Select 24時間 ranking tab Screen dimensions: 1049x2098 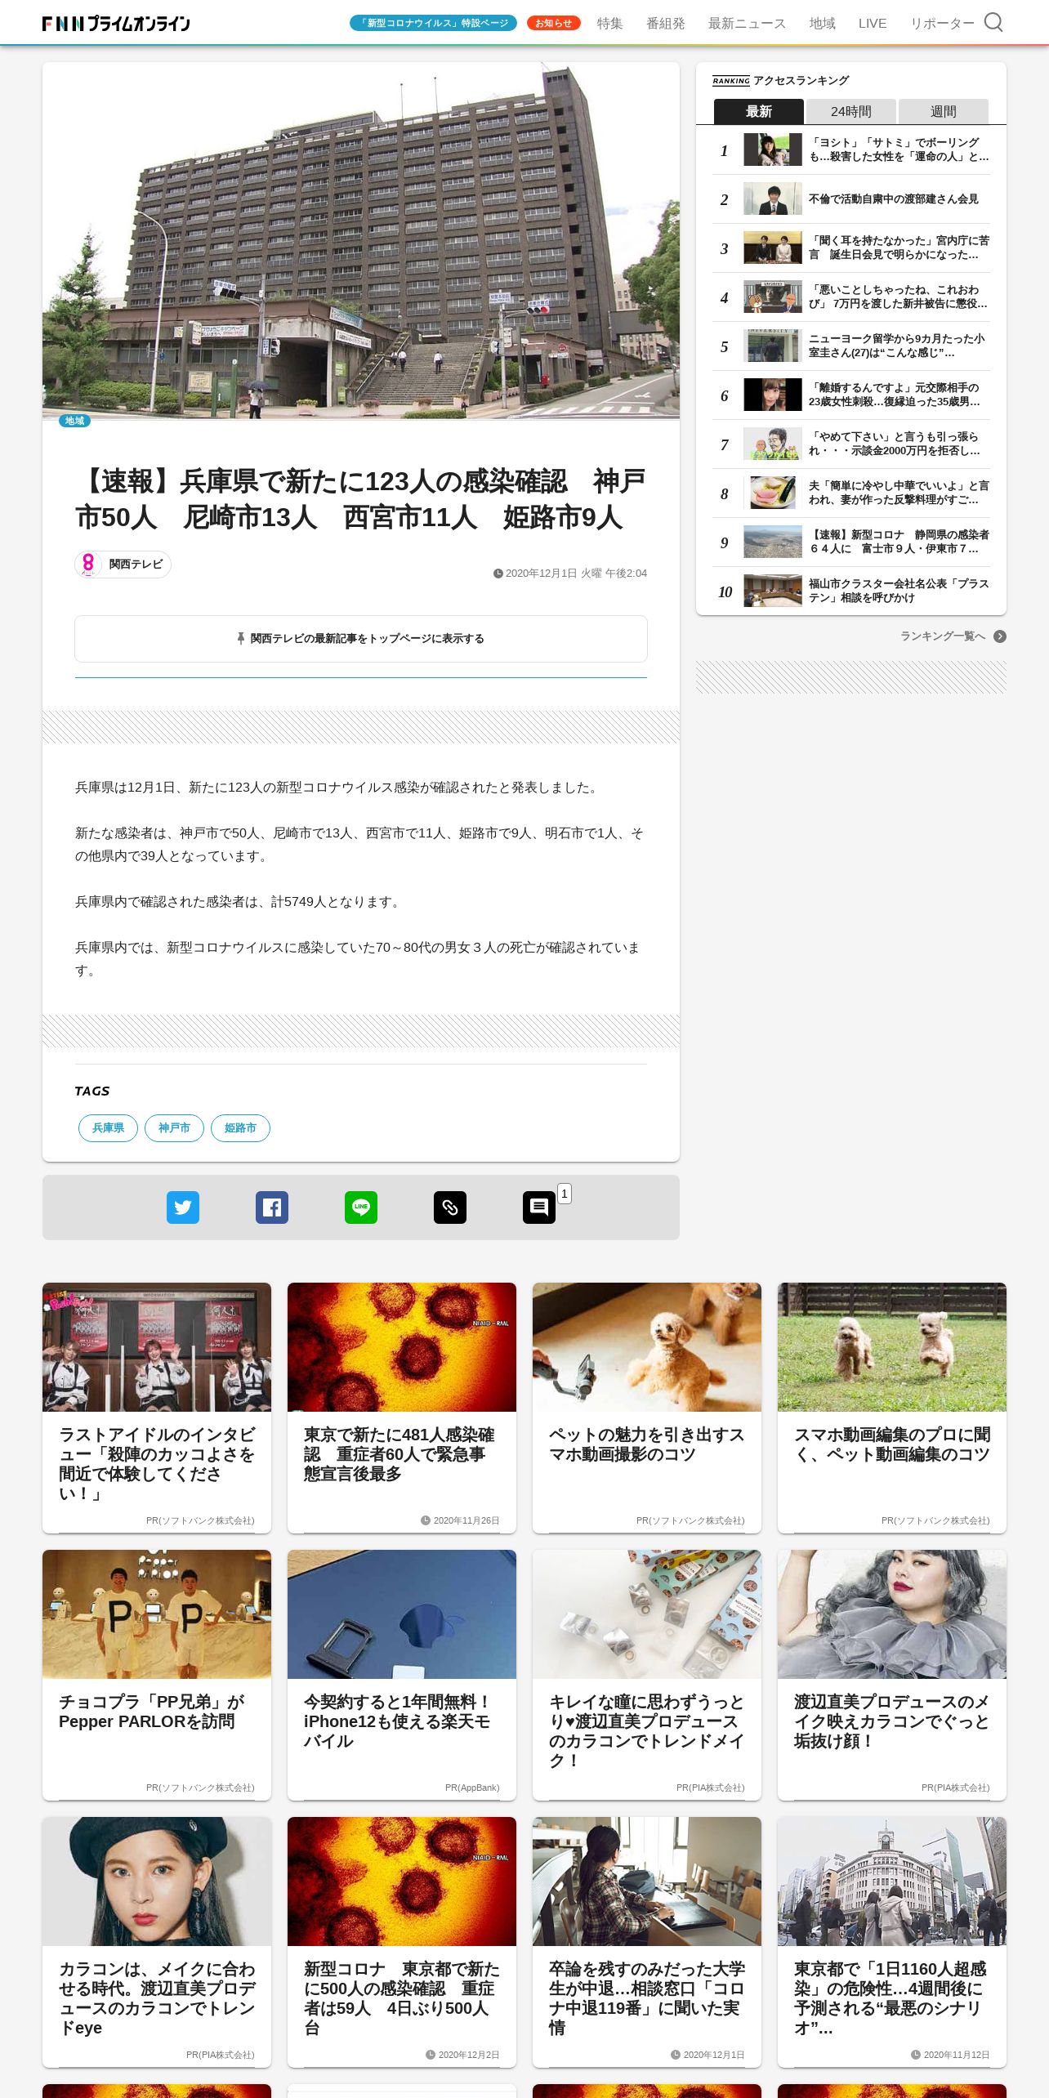pyautogui.click(x=851, y=111)
